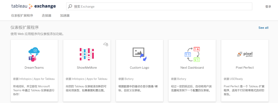Image resolution: width=278 pixels, height=103 pixels.
Task: Click the Pixel Perfect description text
Action: 244,90
